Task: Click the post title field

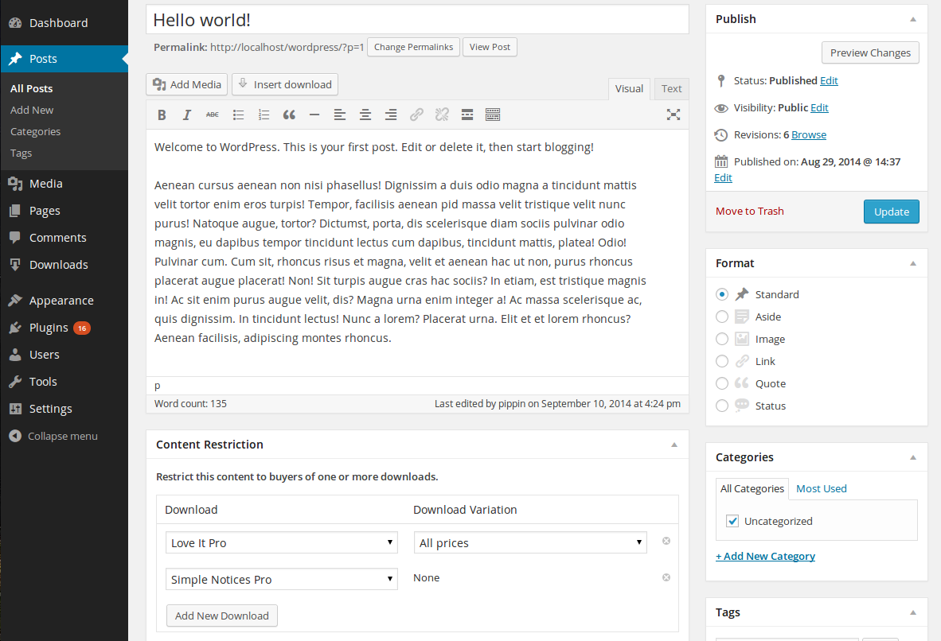Action: pos(417,21)
